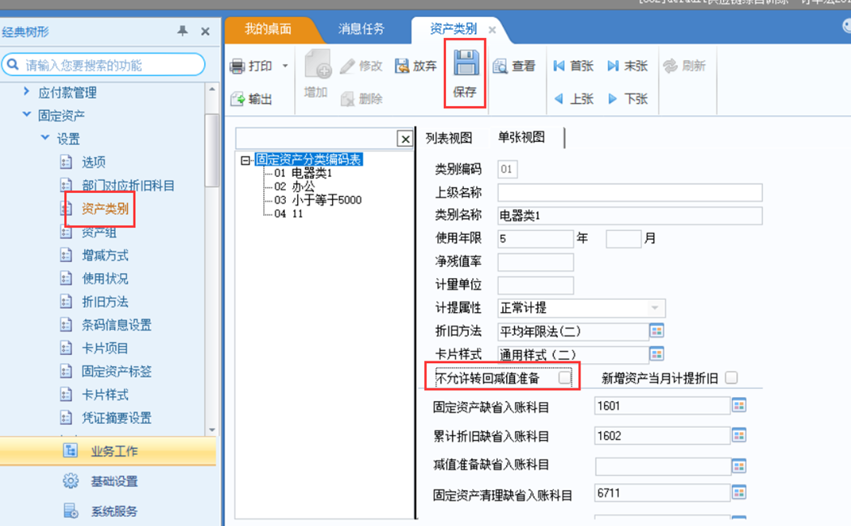Toggle 不允许转回减值准备 checkbox
This screenshot has height=526, width=851.
564,377
